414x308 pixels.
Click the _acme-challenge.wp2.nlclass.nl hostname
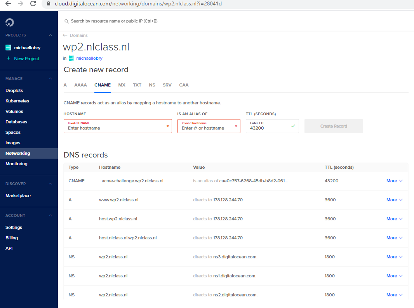click(x=131, y=181)
